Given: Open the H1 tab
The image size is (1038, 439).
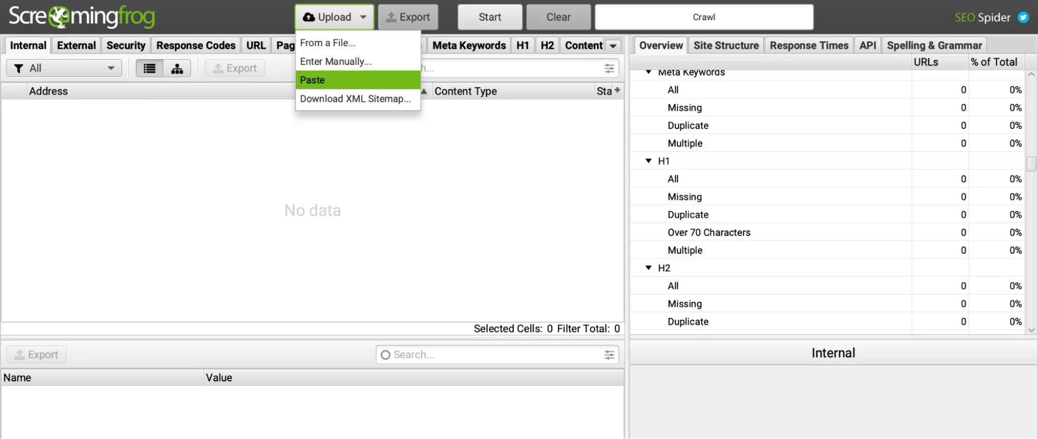Looking at the screenshot, I should coord(523,46).
